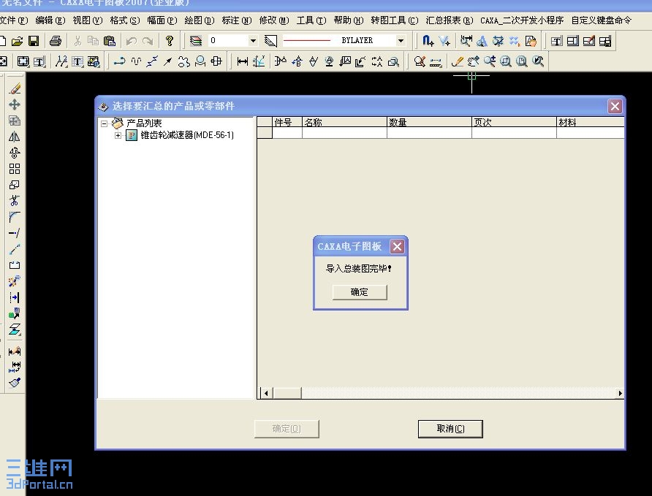Click the zoom window magnifier with plus
Image resolution: width=652 pixels, height=496 pixels.
coord(490,62)
